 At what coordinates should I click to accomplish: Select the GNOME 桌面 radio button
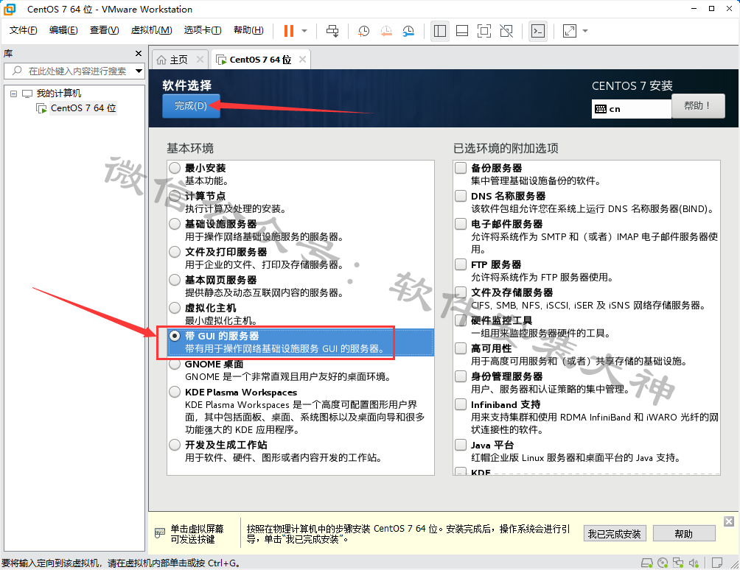tap(175, 364)
